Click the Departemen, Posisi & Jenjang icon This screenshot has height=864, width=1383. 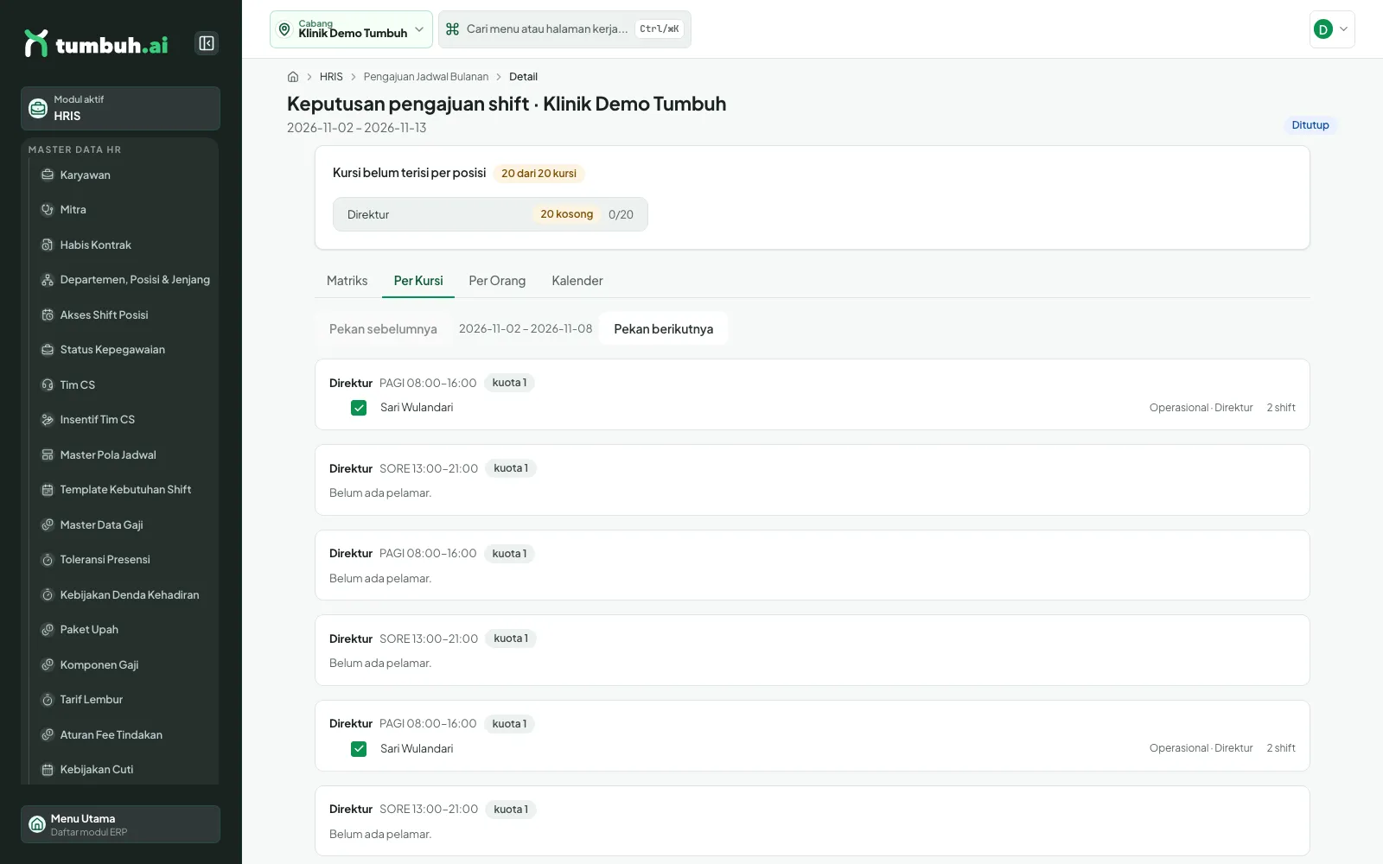48,280
